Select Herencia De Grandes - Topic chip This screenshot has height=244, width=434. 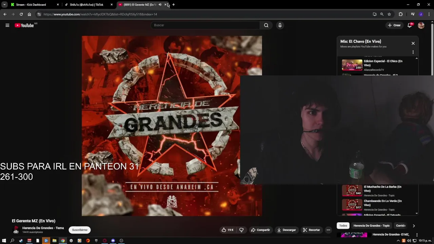(372, 226)
